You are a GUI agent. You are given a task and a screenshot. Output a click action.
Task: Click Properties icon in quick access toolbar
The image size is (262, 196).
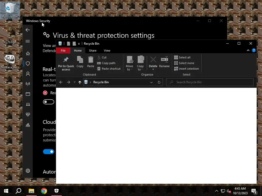69,44
